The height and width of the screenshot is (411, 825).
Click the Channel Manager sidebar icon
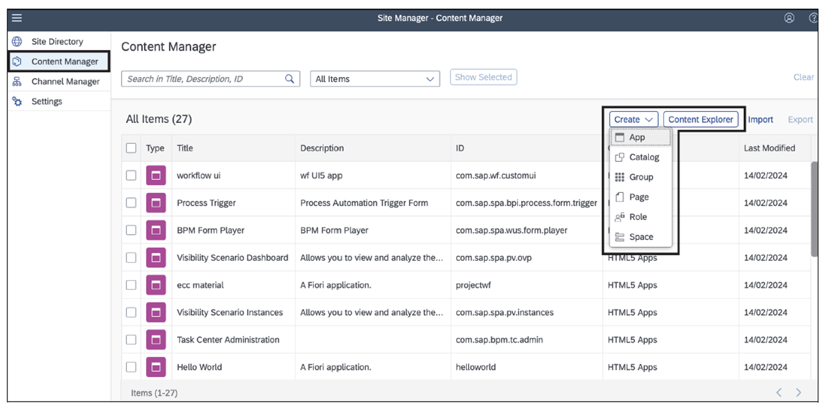pos(15,80)
